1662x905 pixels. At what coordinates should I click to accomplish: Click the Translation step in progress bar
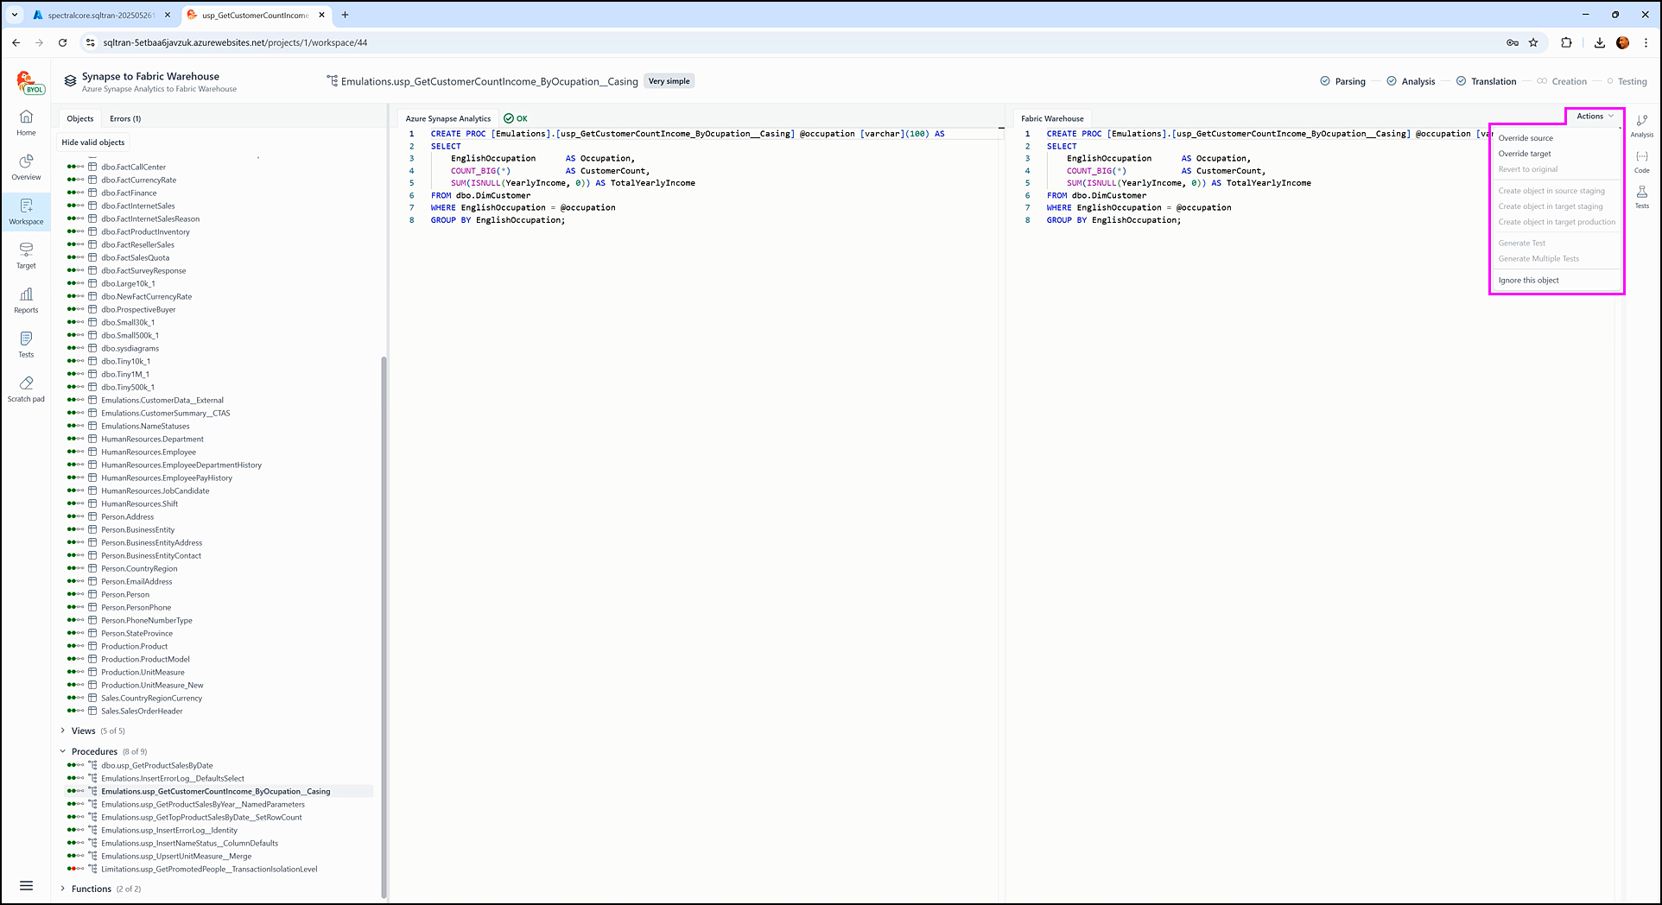tap(1493, 81)
